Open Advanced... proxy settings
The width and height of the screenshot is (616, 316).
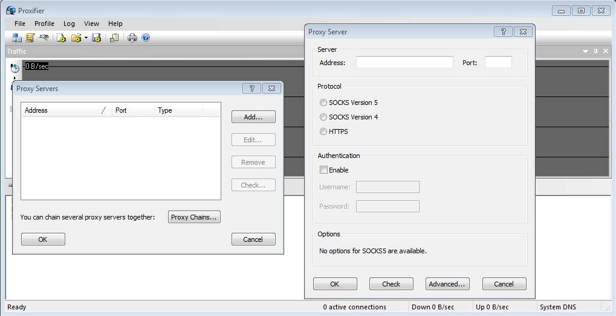click(x=447, y=284)
